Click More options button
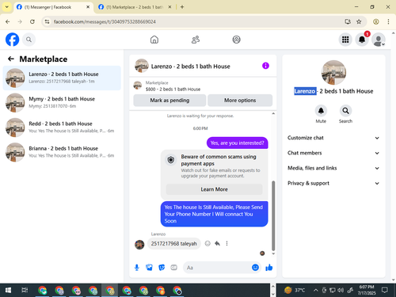396x297 pixels. (x=240, y=101)
